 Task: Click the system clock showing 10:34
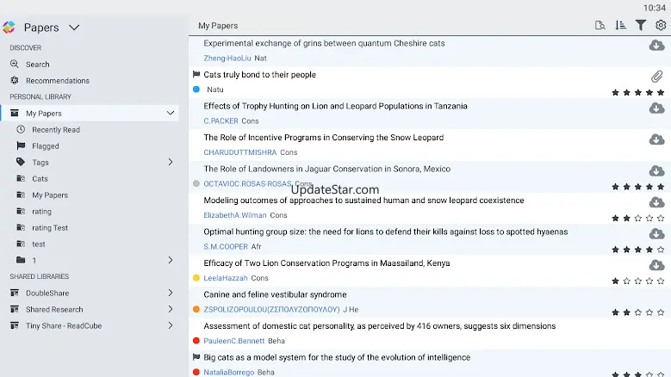(x=655, y=8)
